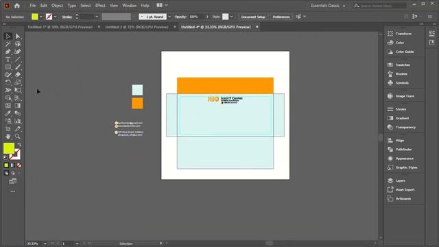Open the stroke color dropdown arrow
Viewport: 439px width, 247px height.
[x=55, y=16]
